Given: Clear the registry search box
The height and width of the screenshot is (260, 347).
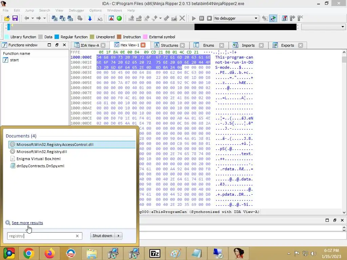Looking at the screenshot, I should tap(77, 236).
